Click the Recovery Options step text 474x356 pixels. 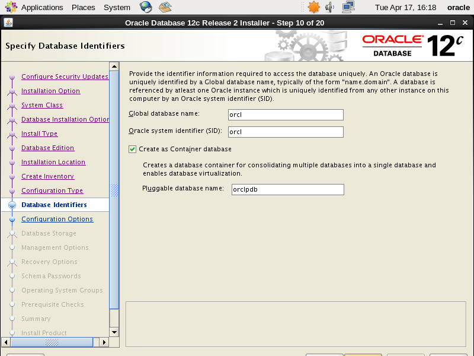tap(50, 262)
